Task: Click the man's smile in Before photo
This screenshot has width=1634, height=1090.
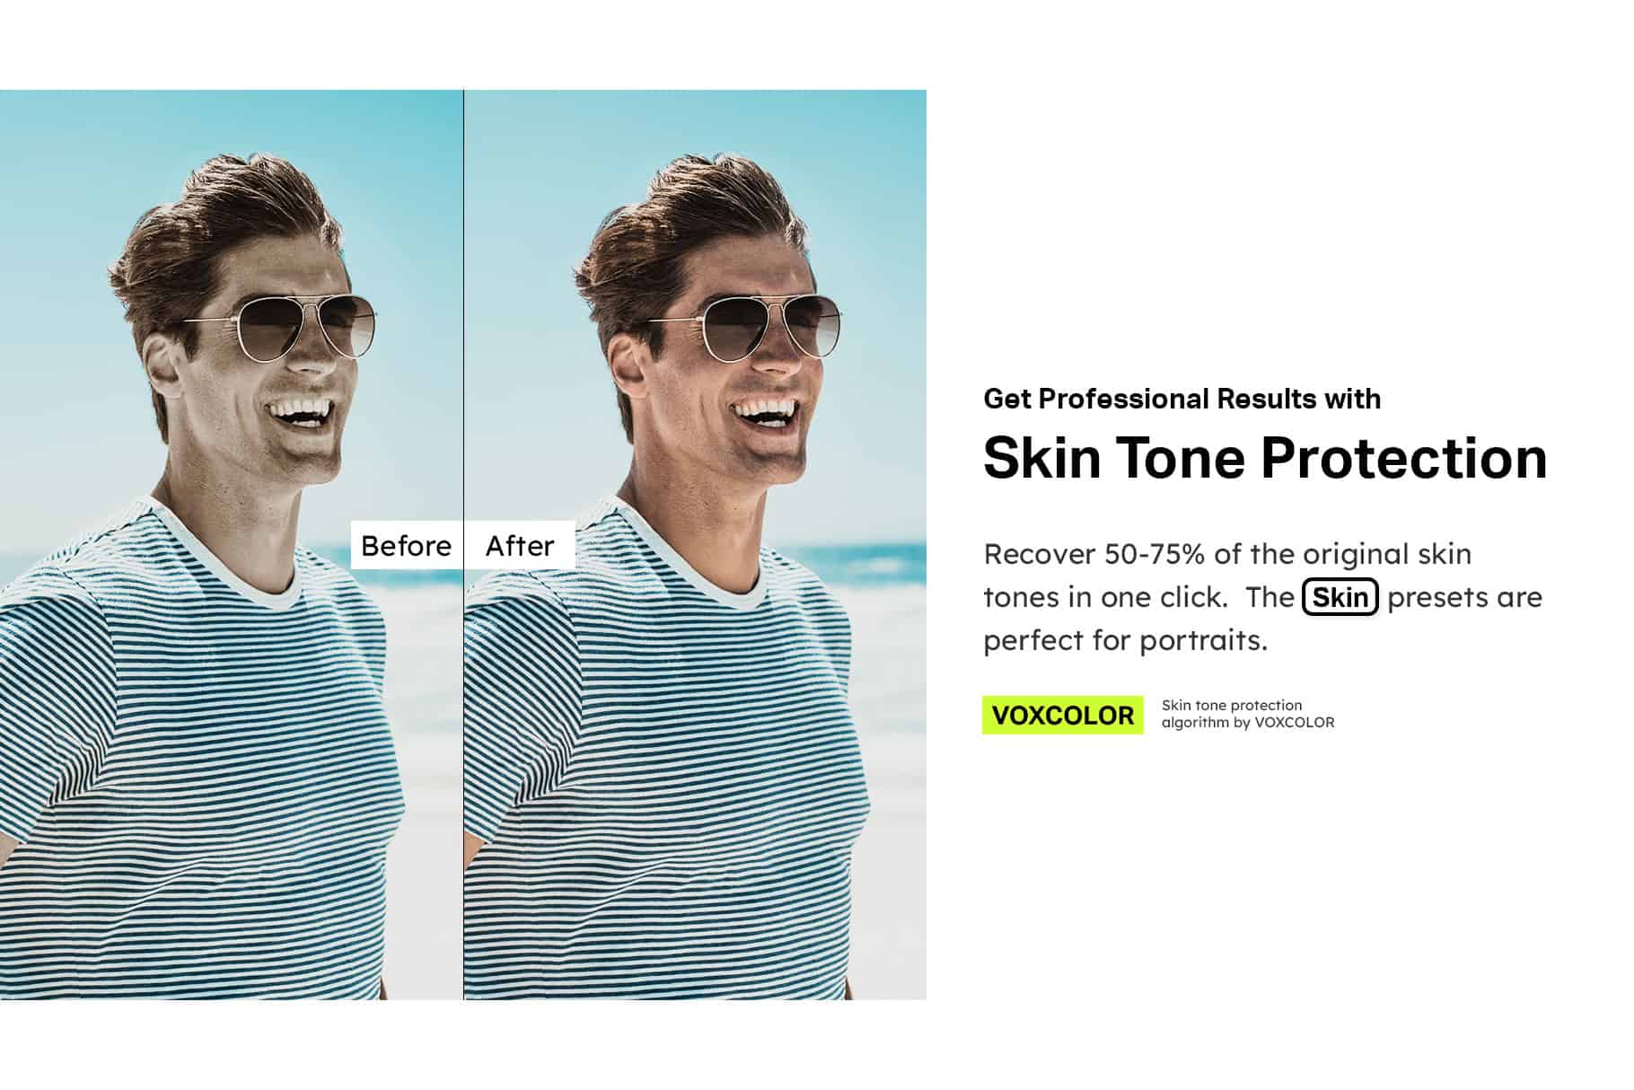Action: [x=299, y=412]
